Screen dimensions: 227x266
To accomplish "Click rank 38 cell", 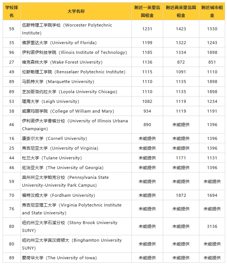I will pyautogui.click(x=12, y=111).
